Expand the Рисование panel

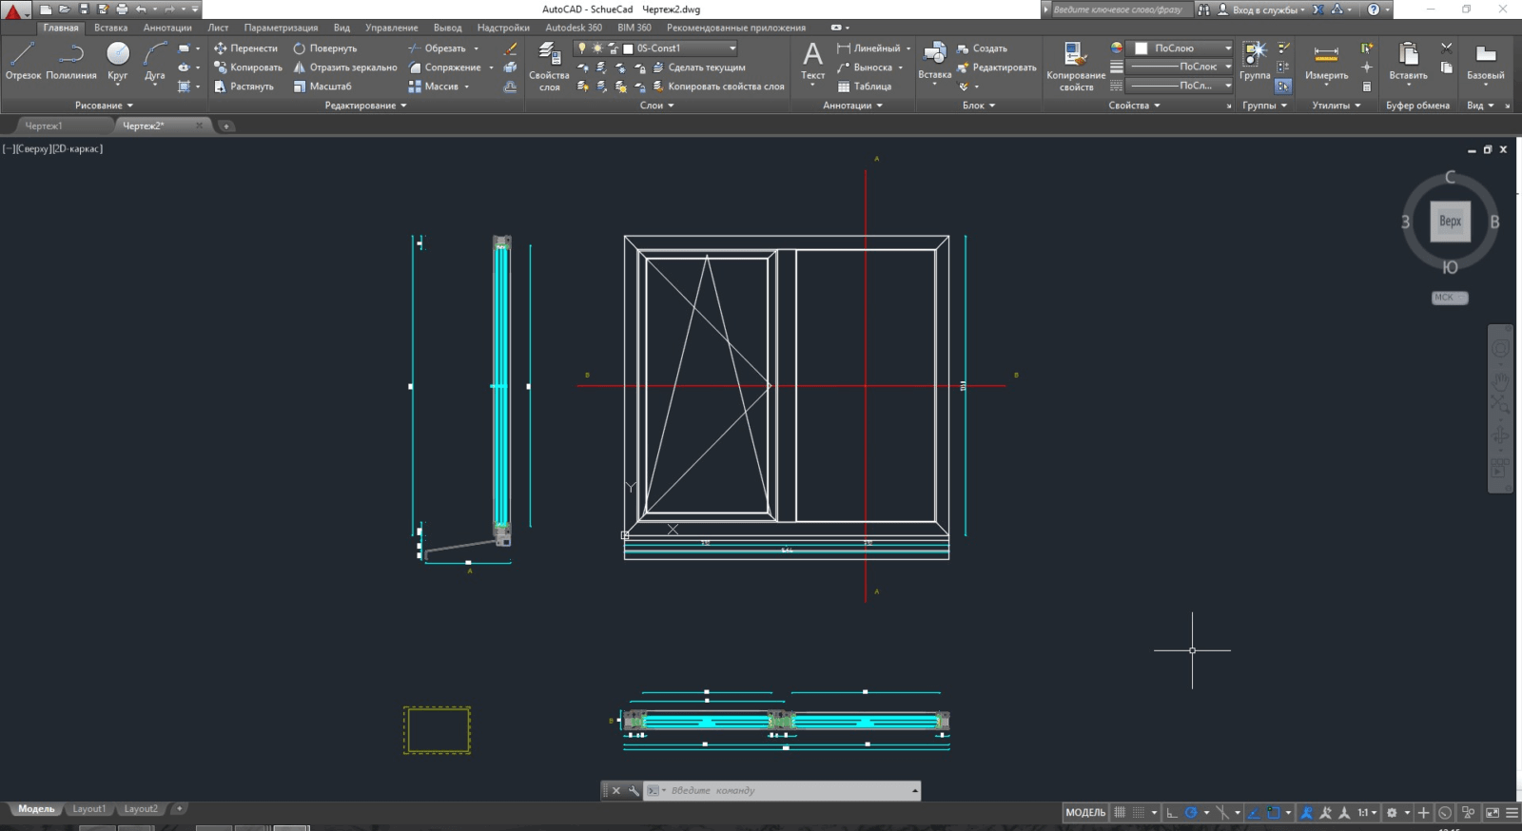104,106
